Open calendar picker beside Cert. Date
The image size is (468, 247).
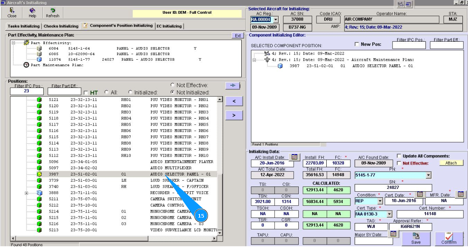(x=420, y=194)
